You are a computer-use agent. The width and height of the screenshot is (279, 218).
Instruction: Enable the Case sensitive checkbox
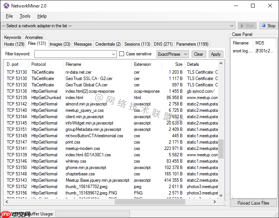click(122, 54)
